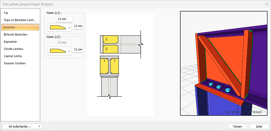Open the Çapraz Levha section
Image resolution: width=271 pixels, height=131 pixels.
click(20, 56)
